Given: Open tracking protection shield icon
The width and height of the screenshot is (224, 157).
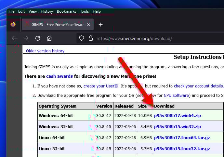Looking at the screenshot, I should tap(82, 38).
